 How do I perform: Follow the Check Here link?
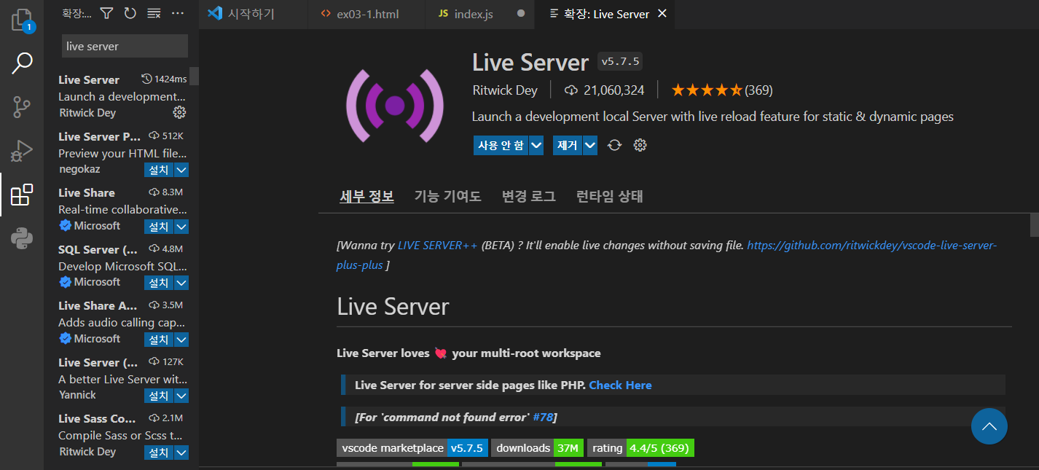620,385
